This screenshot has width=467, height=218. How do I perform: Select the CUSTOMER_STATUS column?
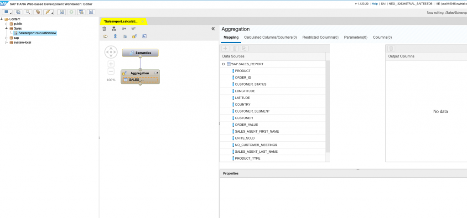click(x=273, y=84)
